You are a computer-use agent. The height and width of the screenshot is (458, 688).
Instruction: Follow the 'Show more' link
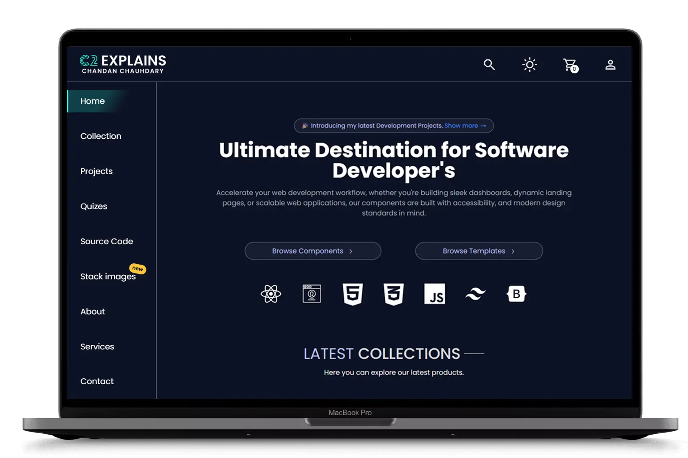(x=465, y=126)
